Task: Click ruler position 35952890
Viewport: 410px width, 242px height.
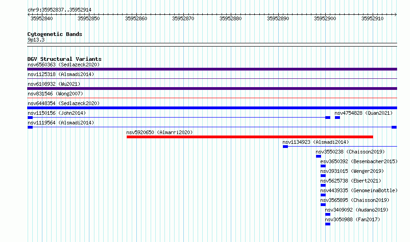Action: [x=278, y=18]
